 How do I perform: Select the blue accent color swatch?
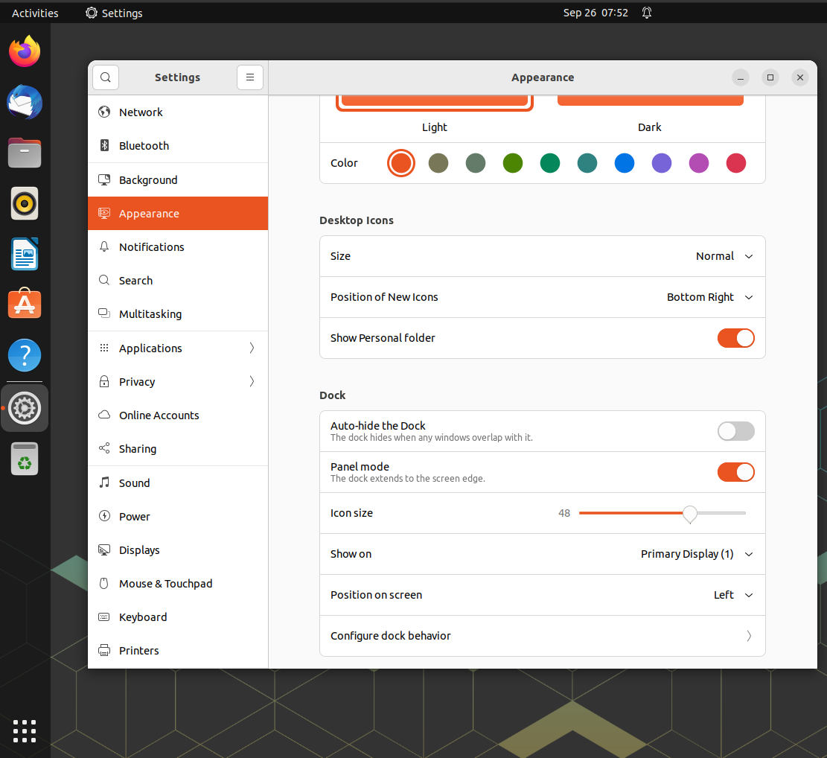tap(624, 162)
